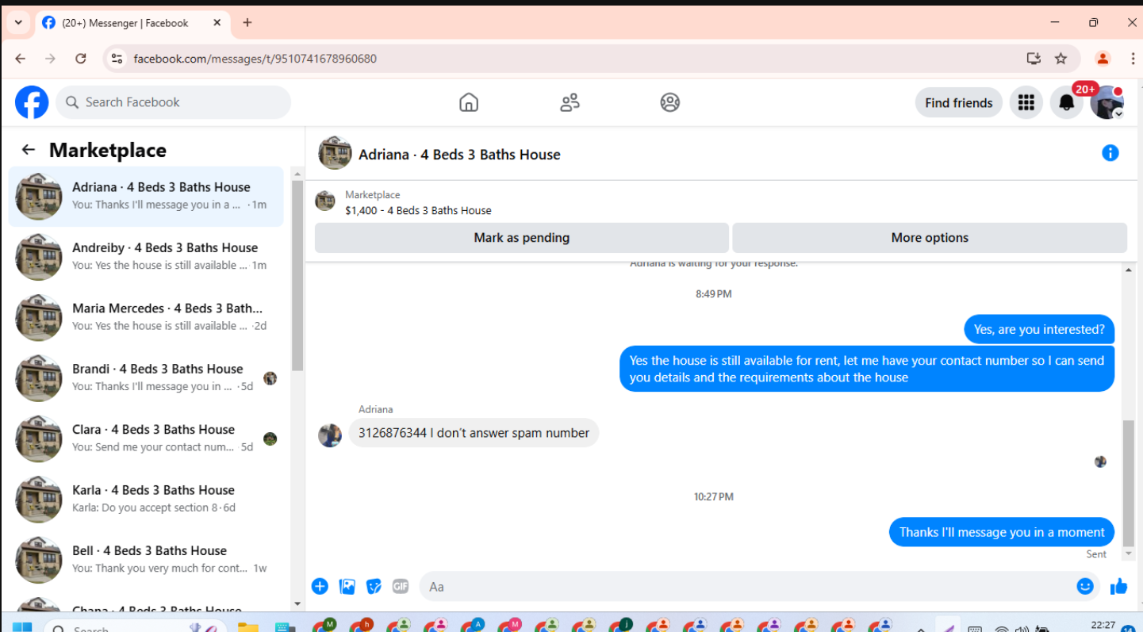Screen dimensions: 1143x632
Task: Click message '3126876344 I don't answer spam number'
Action: click(x=474, y=433)
